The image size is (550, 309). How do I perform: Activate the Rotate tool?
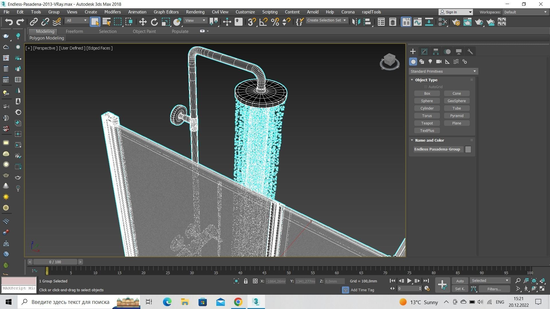154,22
